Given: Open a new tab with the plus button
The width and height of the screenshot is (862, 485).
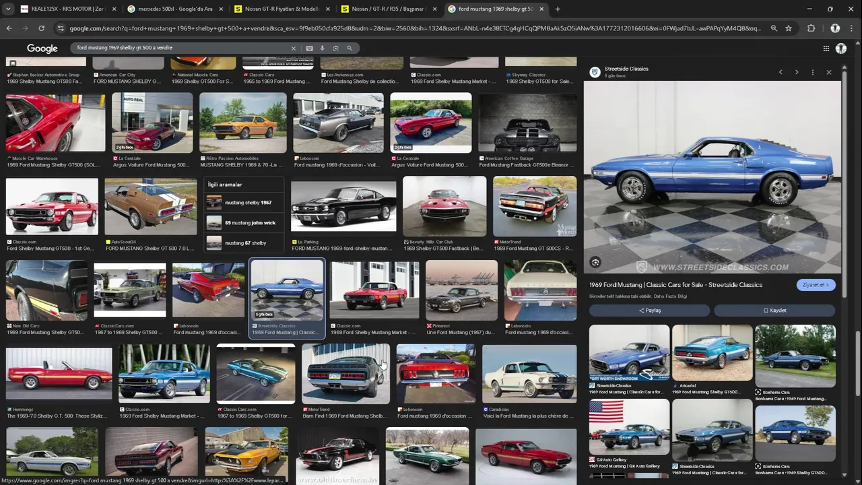Looking at the screenshot, I should pyautogui.click(x=557, y=9).
